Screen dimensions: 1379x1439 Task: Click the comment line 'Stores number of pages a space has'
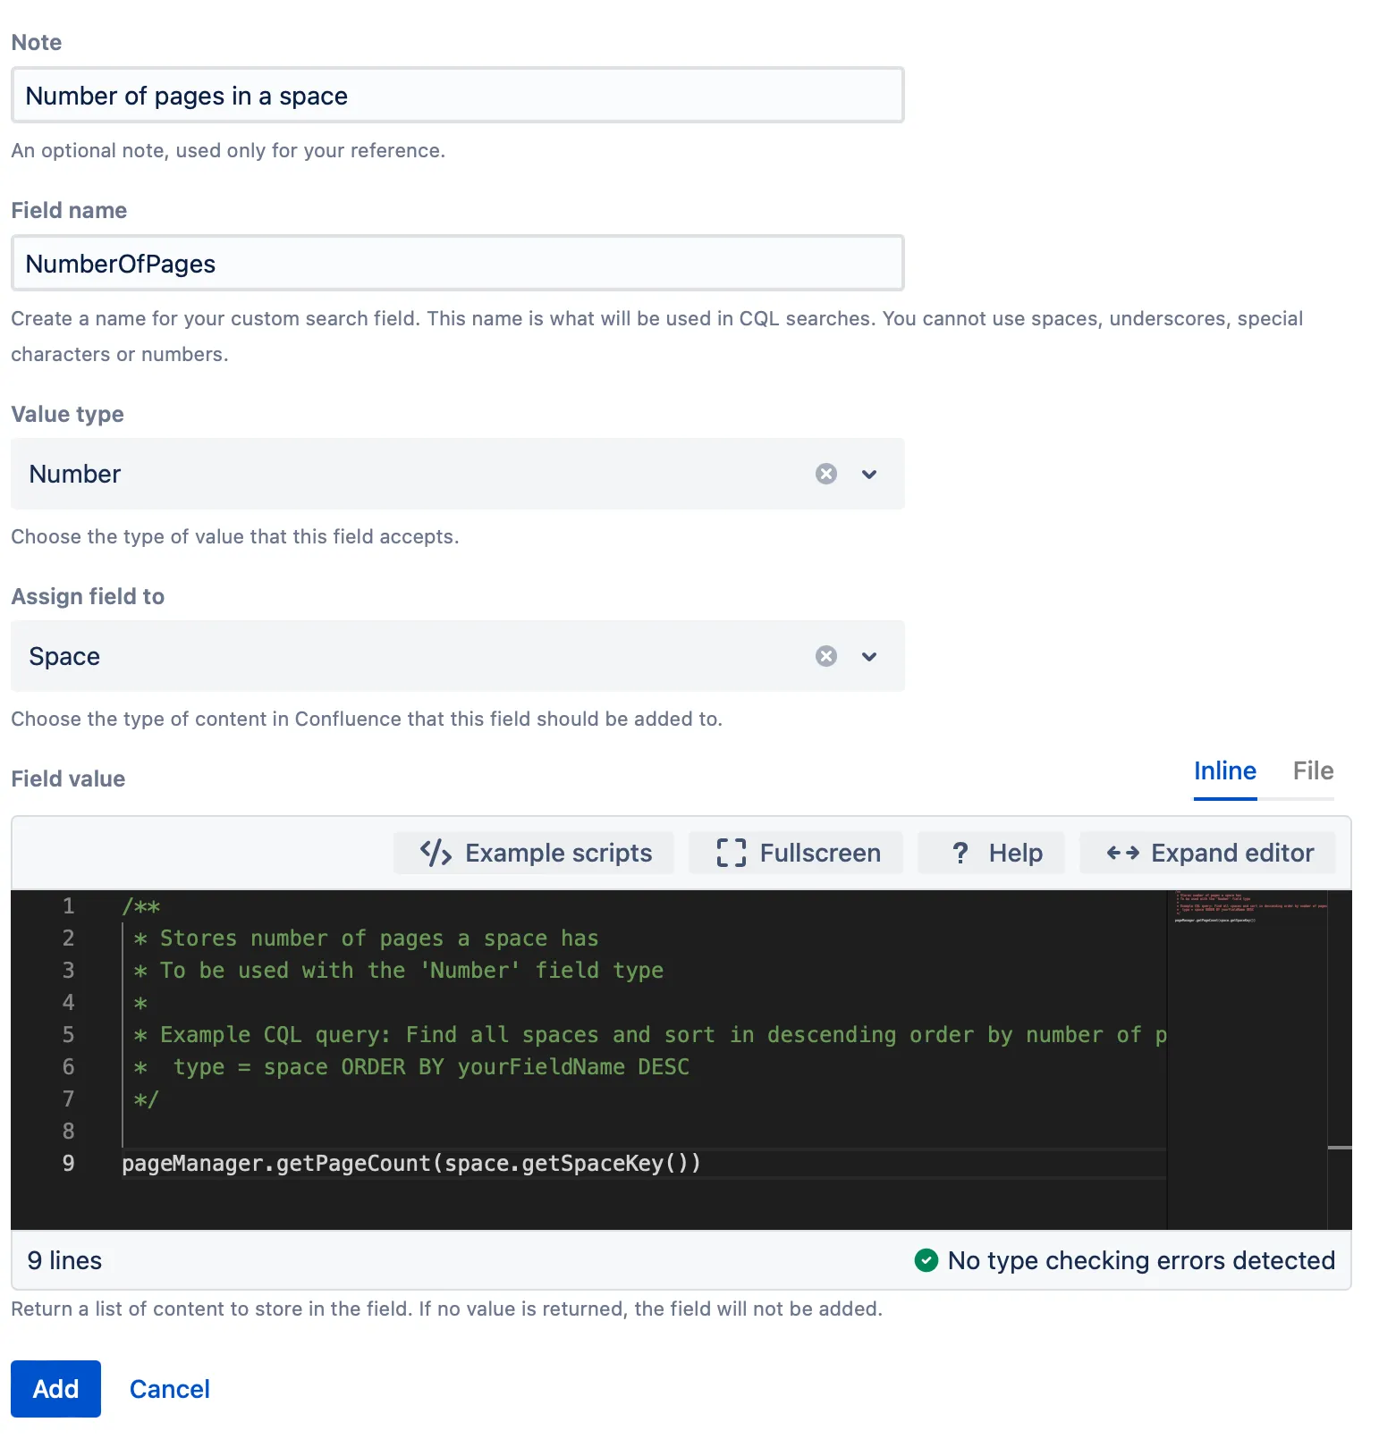(366, 938)
